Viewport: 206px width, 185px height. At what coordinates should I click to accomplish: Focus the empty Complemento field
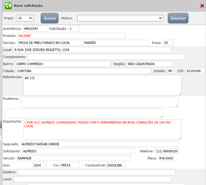pos(106,57)
